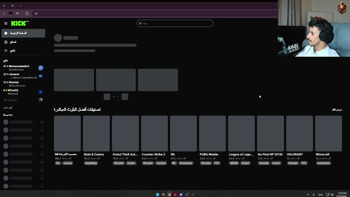The height and width of the screenshot is (197, 350).
Task: Bookmark this page with the star icon
Action: coord(36,13)
